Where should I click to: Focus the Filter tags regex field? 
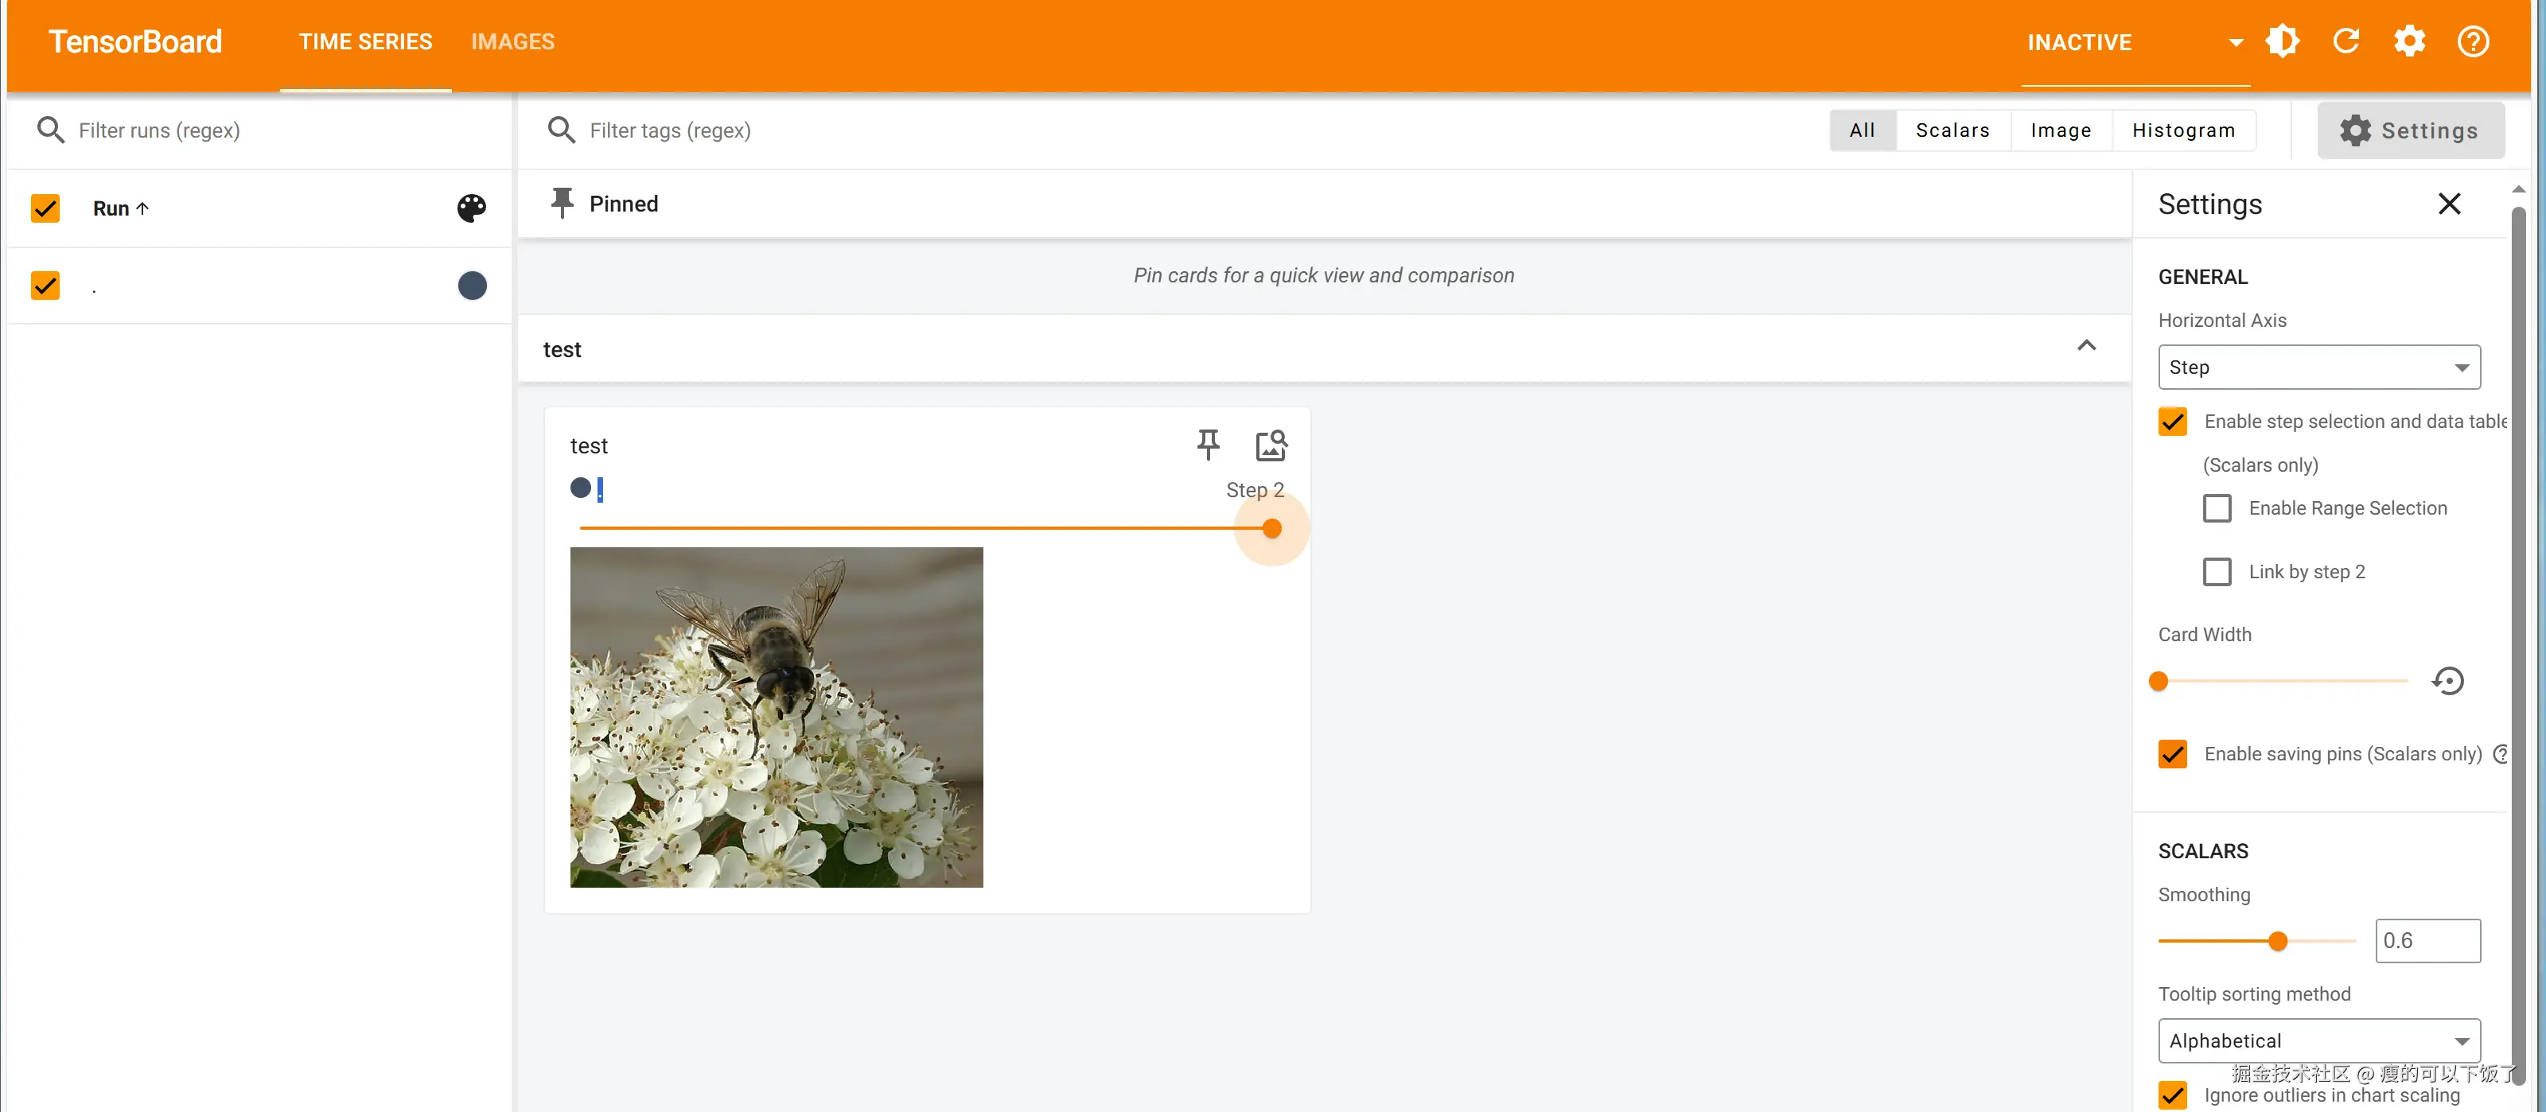tap(1186, 130)
